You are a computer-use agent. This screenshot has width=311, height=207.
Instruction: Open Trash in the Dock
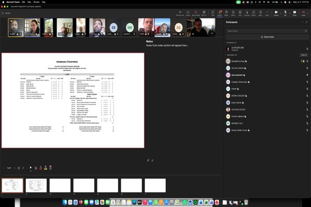[246, 202]
